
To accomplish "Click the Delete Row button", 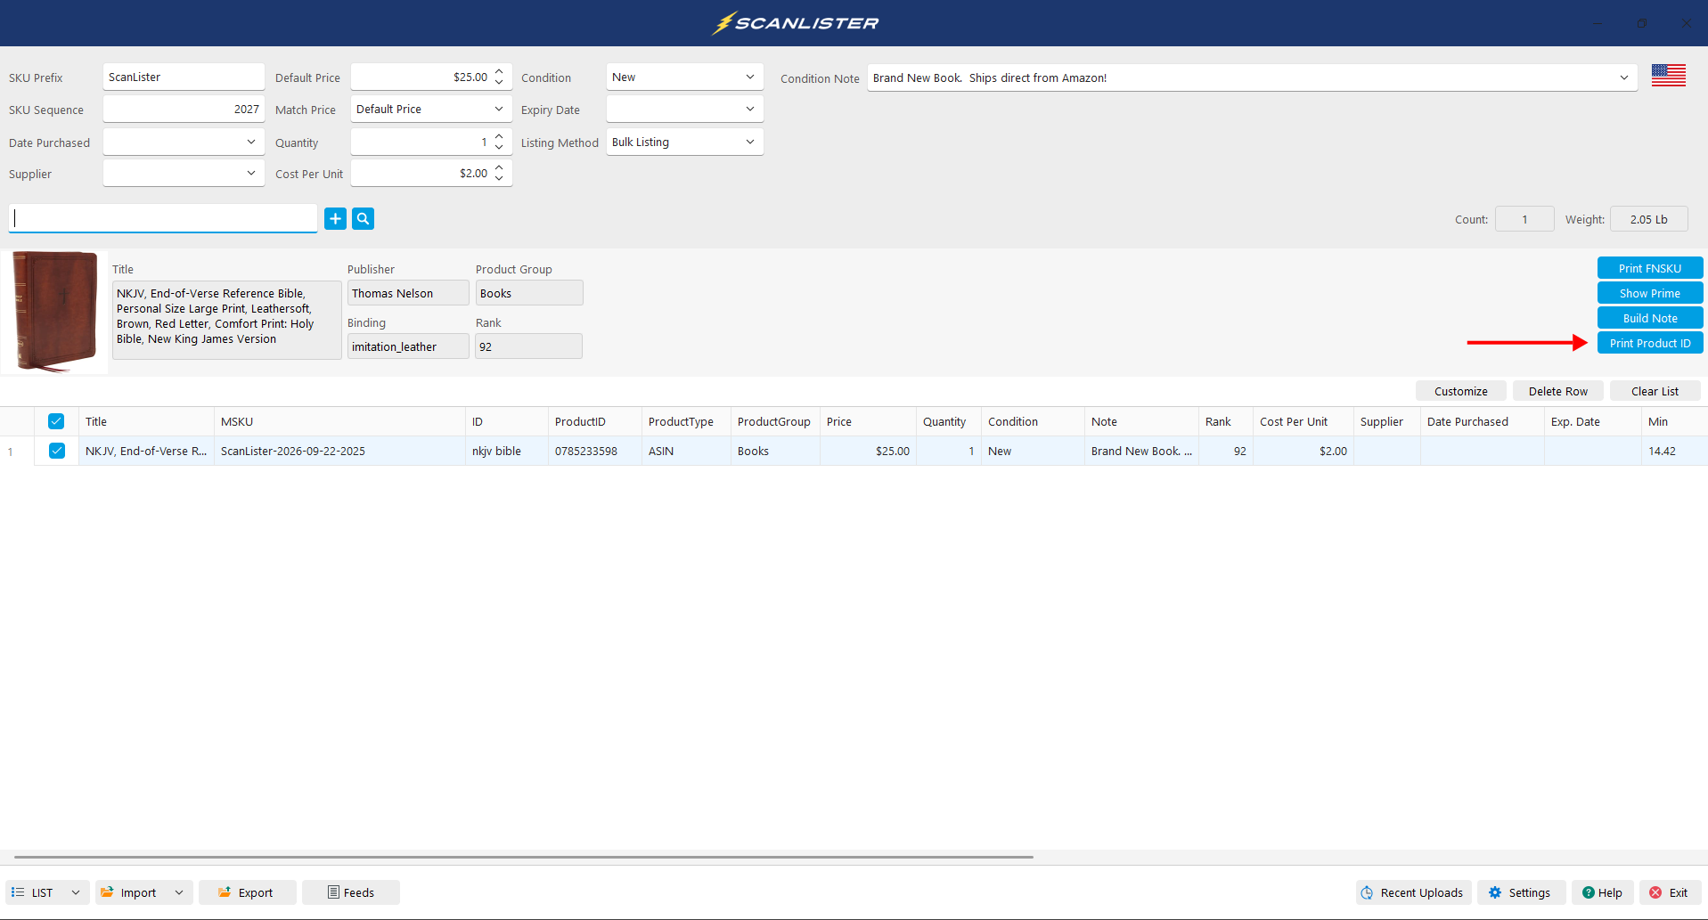I will point(1557,391).
